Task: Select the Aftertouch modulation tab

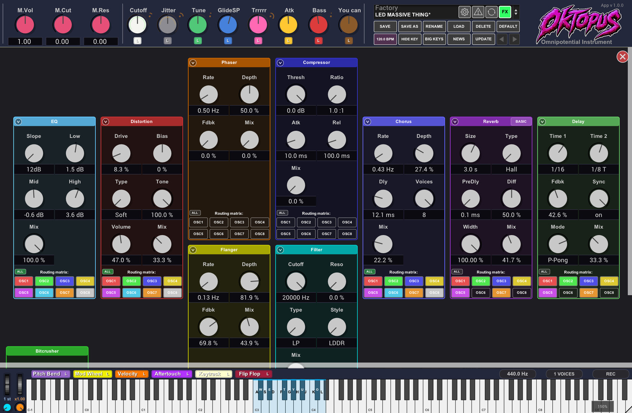Action: pos(172,374)
